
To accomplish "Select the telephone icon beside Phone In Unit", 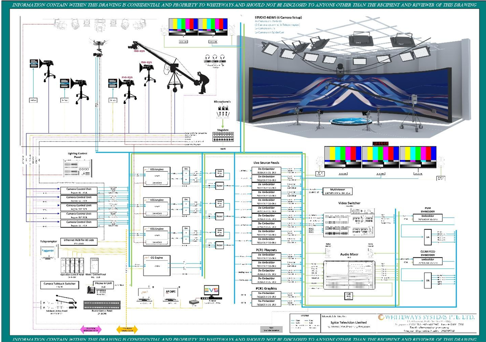I will pos(91,290).
